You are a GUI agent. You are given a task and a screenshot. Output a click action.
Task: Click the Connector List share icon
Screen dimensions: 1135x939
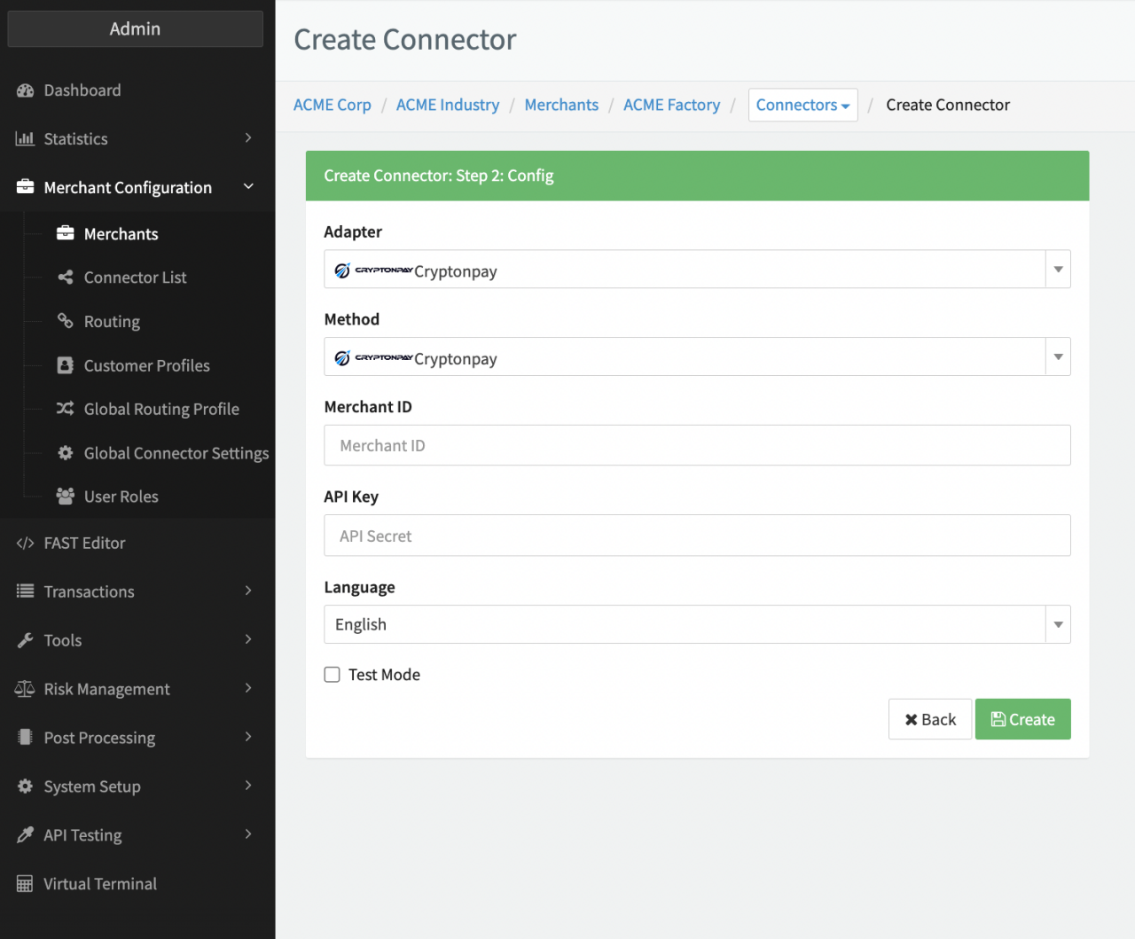click(x=65, y=278)
